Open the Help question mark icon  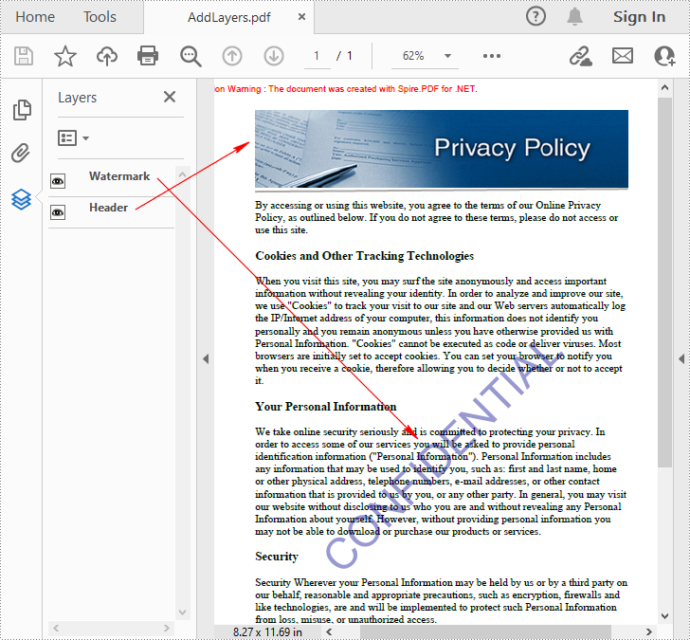pos(536,17)
